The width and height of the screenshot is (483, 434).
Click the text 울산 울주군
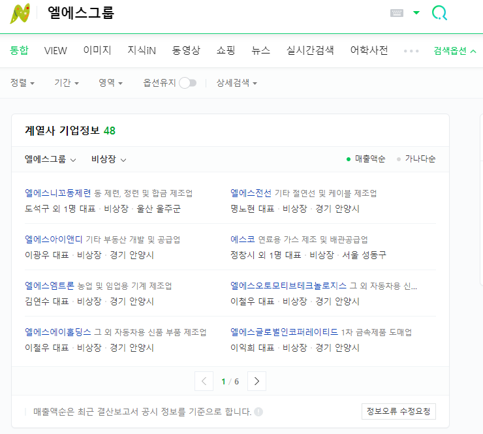pos(159,209)
